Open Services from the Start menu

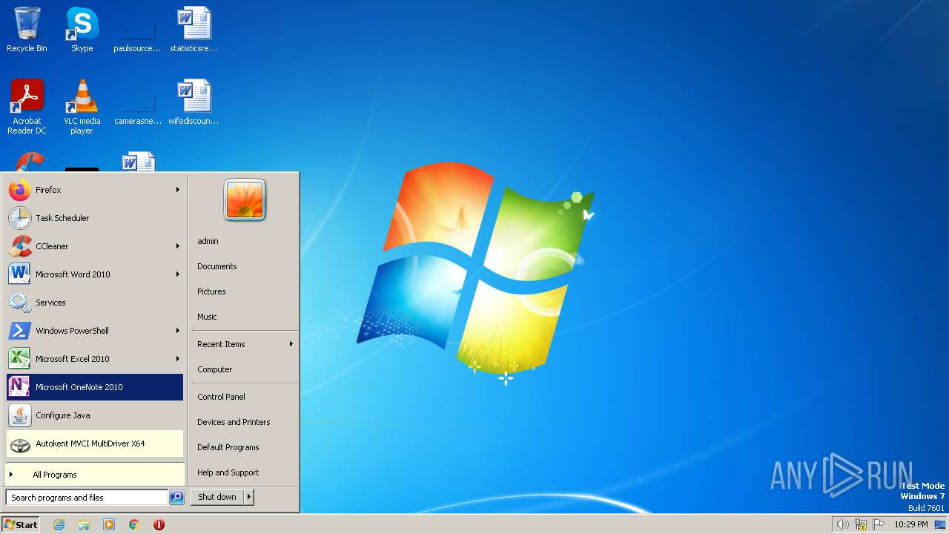tap(95, 303)
